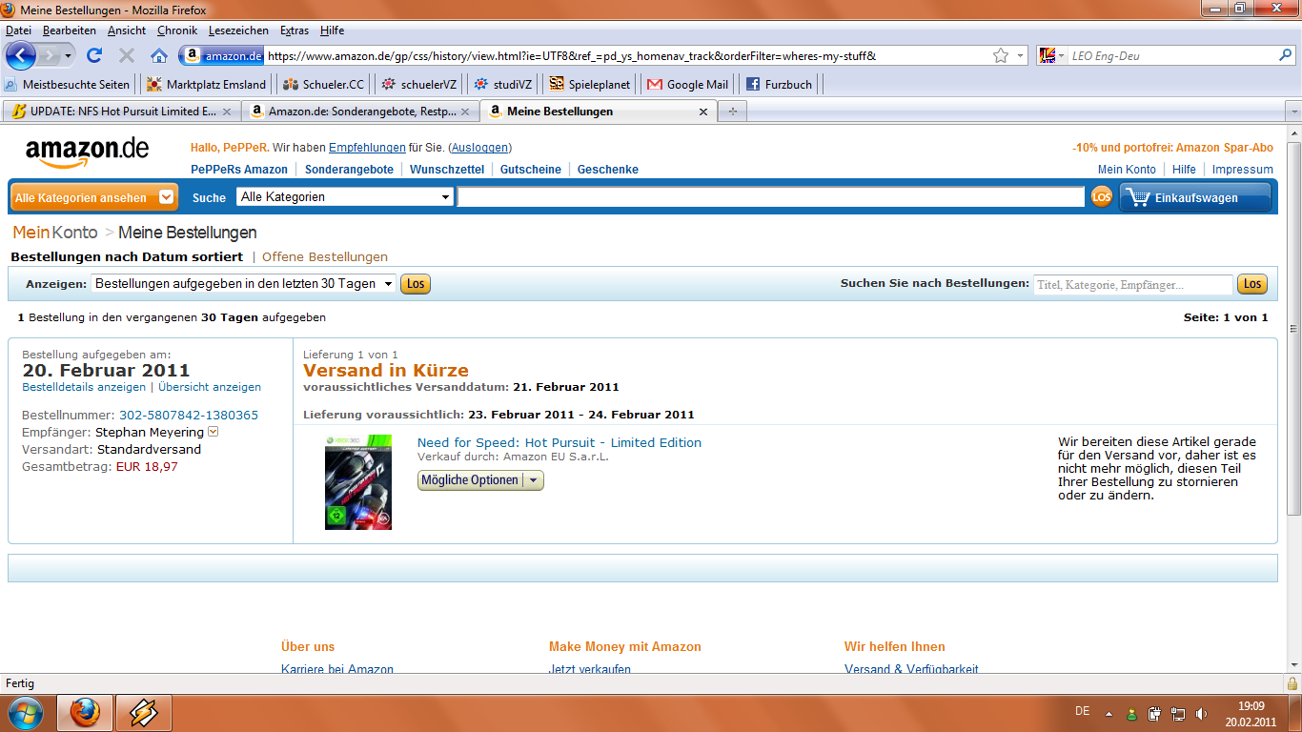Image resolution: width=1302 pixels, height=732 pixels.
Task: Click the Firefox reload page icon
Action: click(x=94, y=55)
